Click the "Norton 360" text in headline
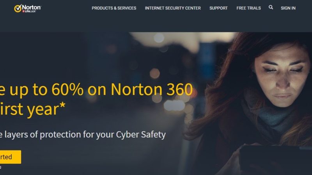This screenshot has height=175, width=312. point(152,89)
